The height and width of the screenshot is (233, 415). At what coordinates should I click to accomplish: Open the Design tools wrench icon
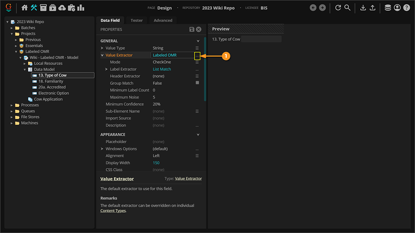click(x=34, y=8)
